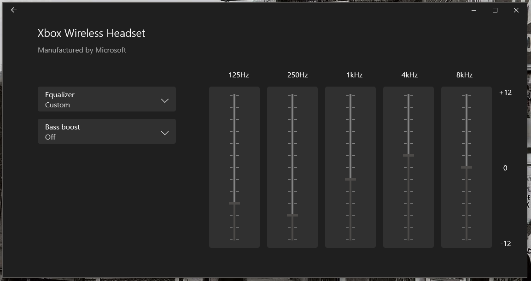The image size is (531, 281).
Task: Go back using the back arrow
Action: coord(14,10)
